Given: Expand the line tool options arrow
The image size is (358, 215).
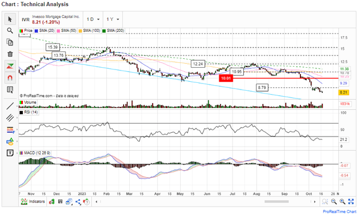Looking at the screenshot, I should click(17, 106).
